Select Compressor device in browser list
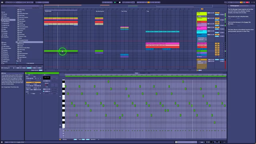Screen dimensions: 256x144 coord(22,29)
